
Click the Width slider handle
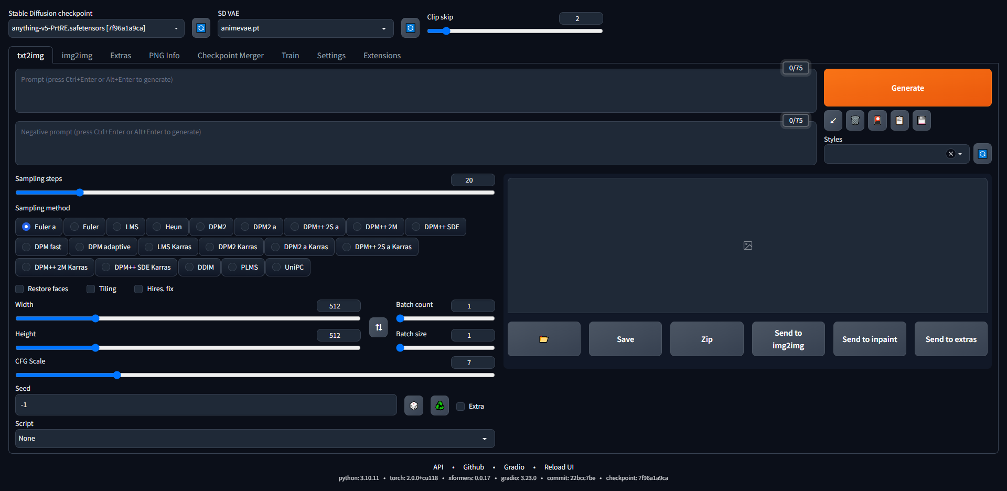tap(95, 318)
